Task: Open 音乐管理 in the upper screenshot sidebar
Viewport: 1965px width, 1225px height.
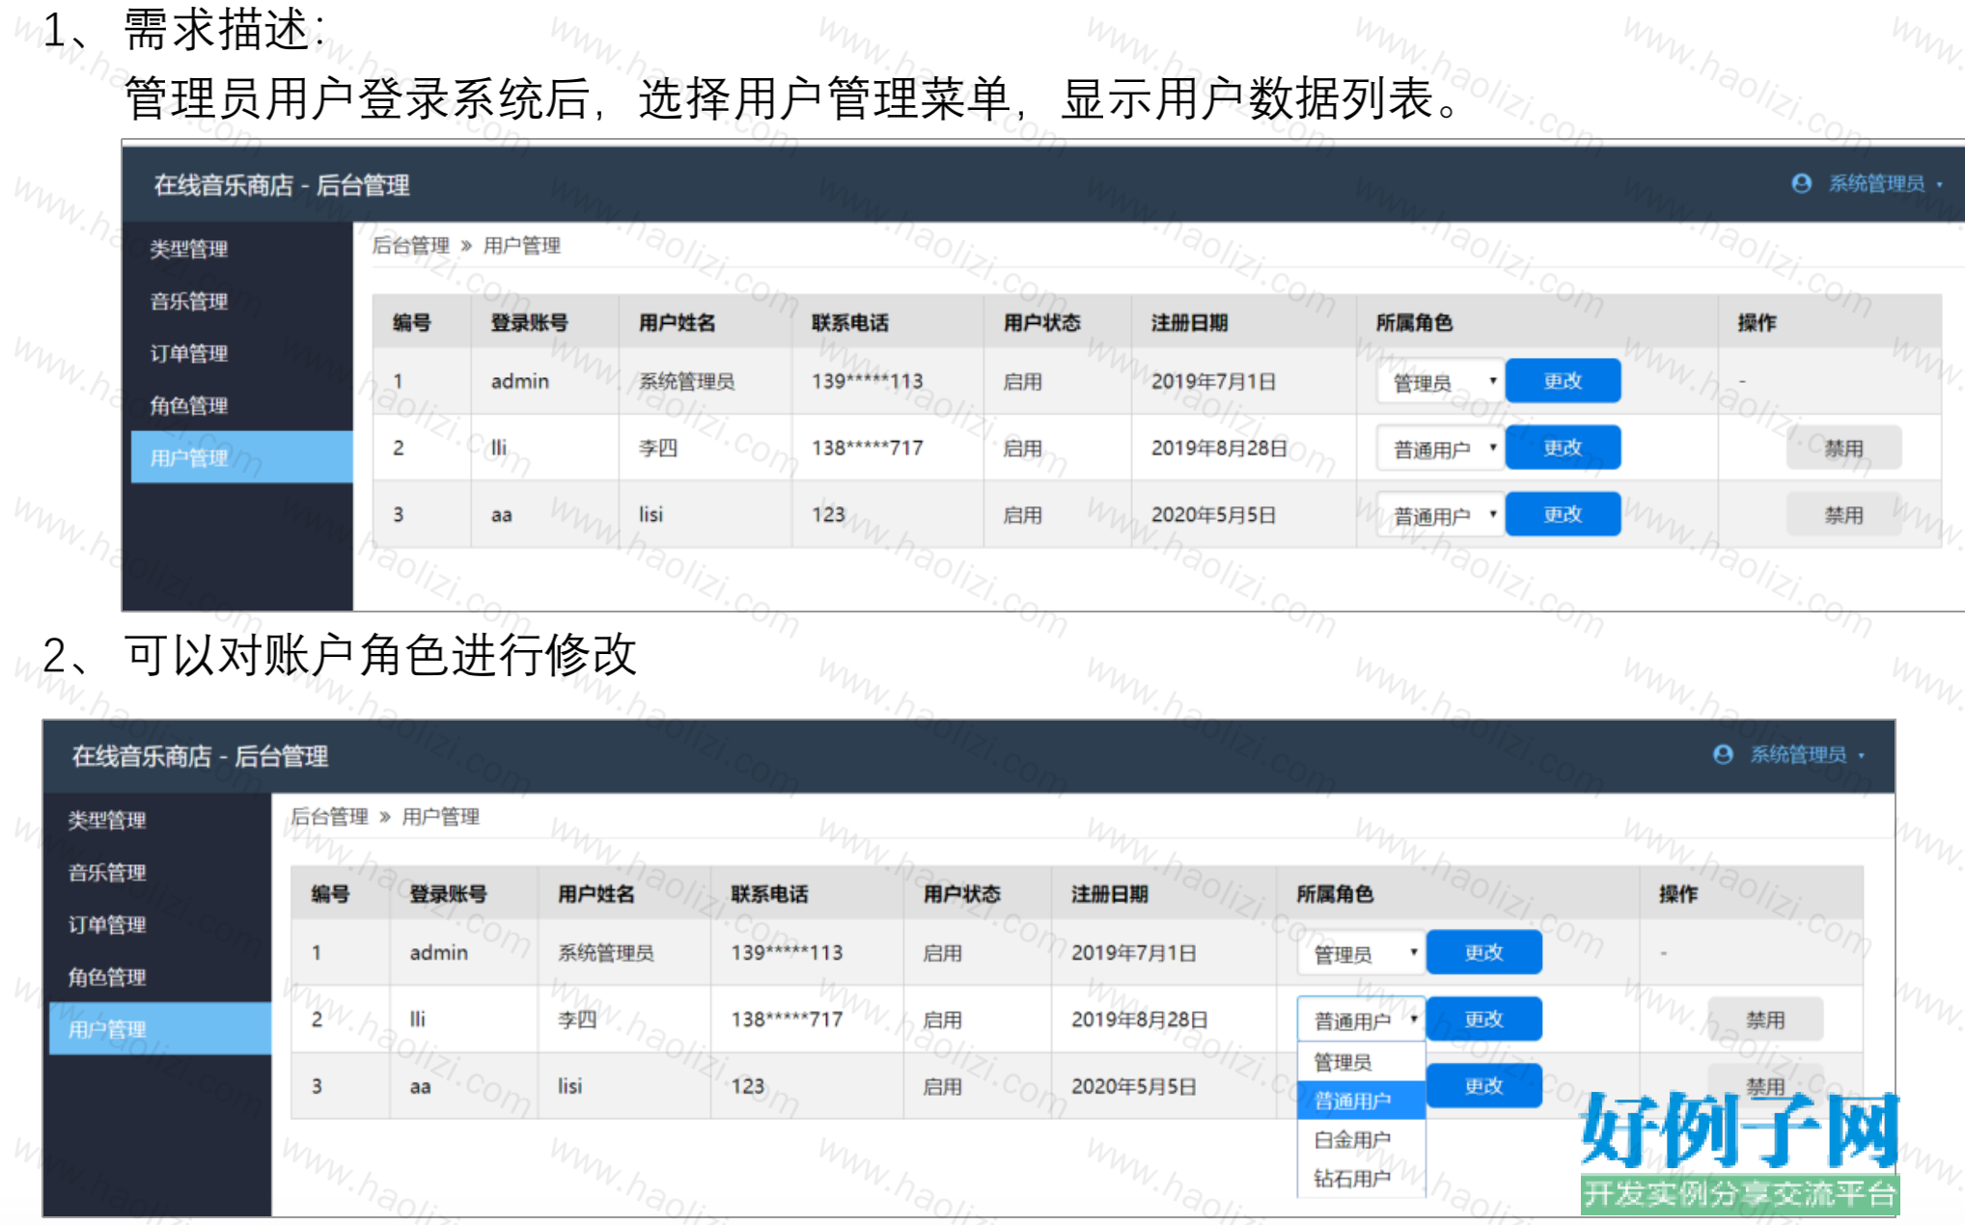Action: click(189, 301)
